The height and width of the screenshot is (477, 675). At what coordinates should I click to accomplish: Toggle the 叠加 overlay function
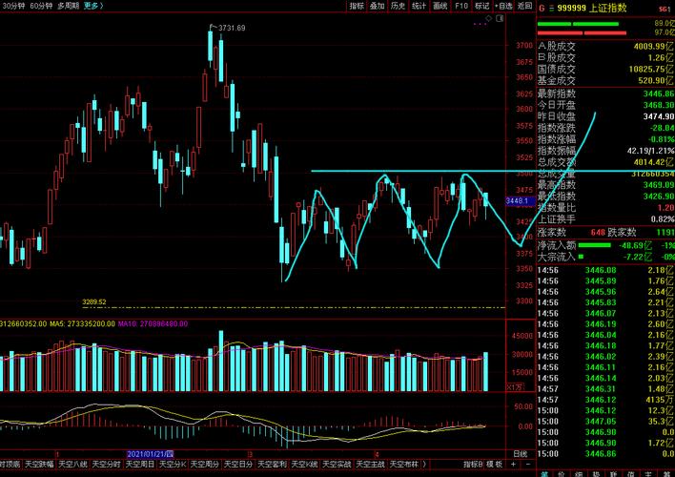click(378, 6)
